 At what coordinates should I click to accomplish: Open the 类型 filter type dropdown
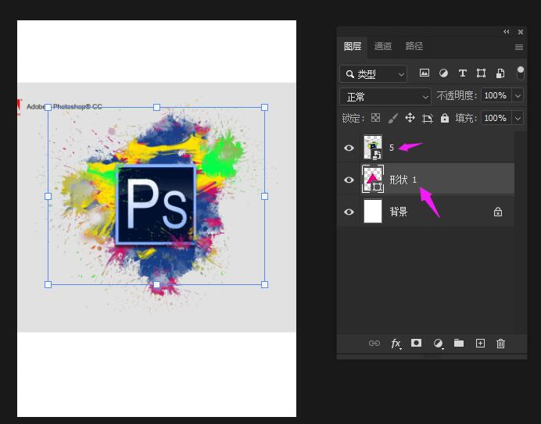[374, 73]
